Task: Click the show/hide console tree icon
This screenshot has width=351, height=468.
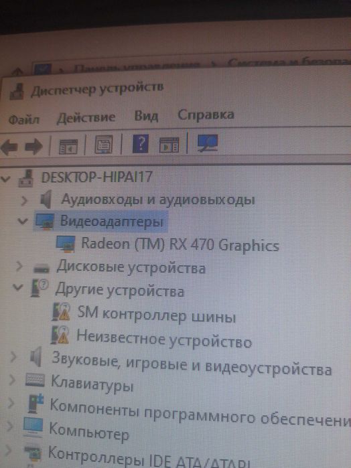Action: pos(68,146)
